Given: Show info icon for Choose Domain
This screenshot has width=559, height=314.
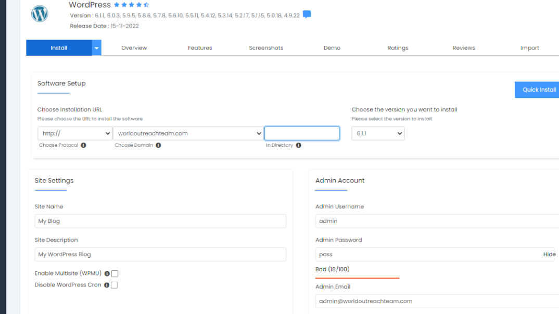Looking at the screenshot, I should click(158, 145).
